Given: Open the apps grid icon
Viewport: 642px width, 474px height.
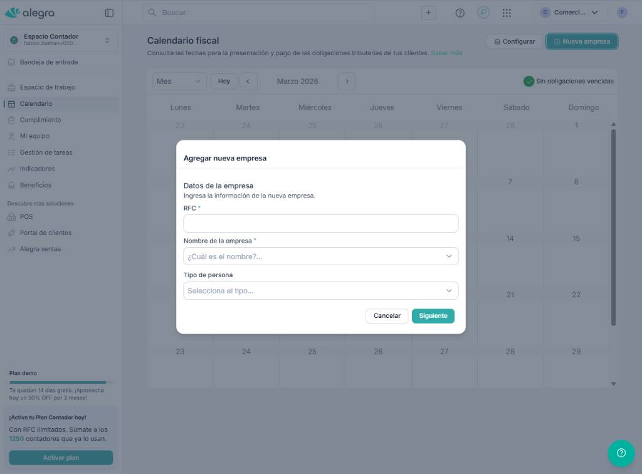Looking at the screenshot, I should 507,13.
